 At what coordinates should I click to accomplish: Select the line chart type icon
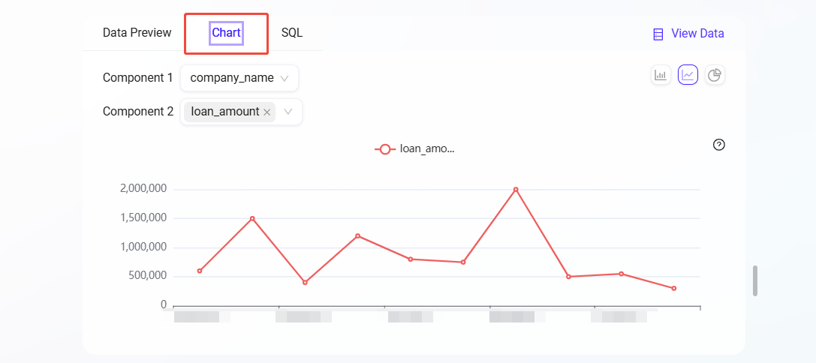click(x=688, y=75)
